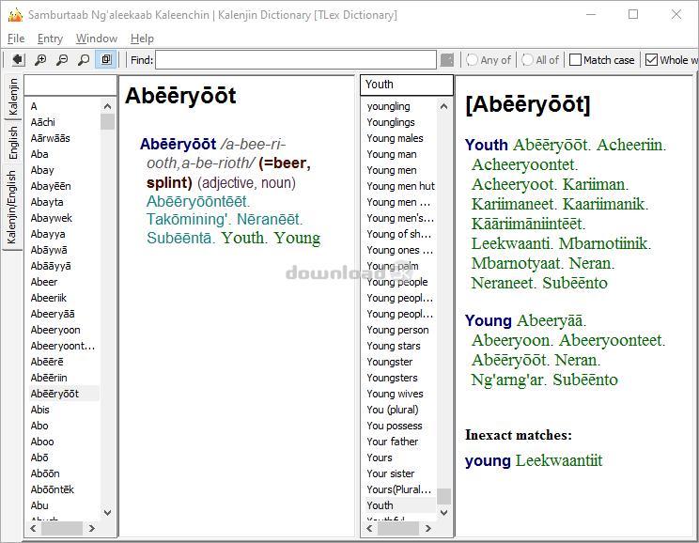The image size is (699, 543).
Task: Select 'Young palm' in the English list
Action: tap(393, 266)
